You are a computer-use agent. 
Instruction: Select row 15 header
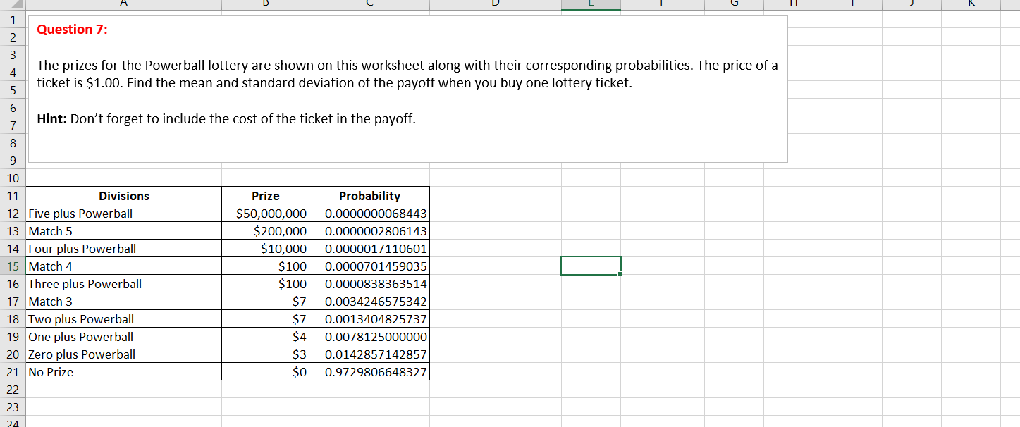click(13, 266)
